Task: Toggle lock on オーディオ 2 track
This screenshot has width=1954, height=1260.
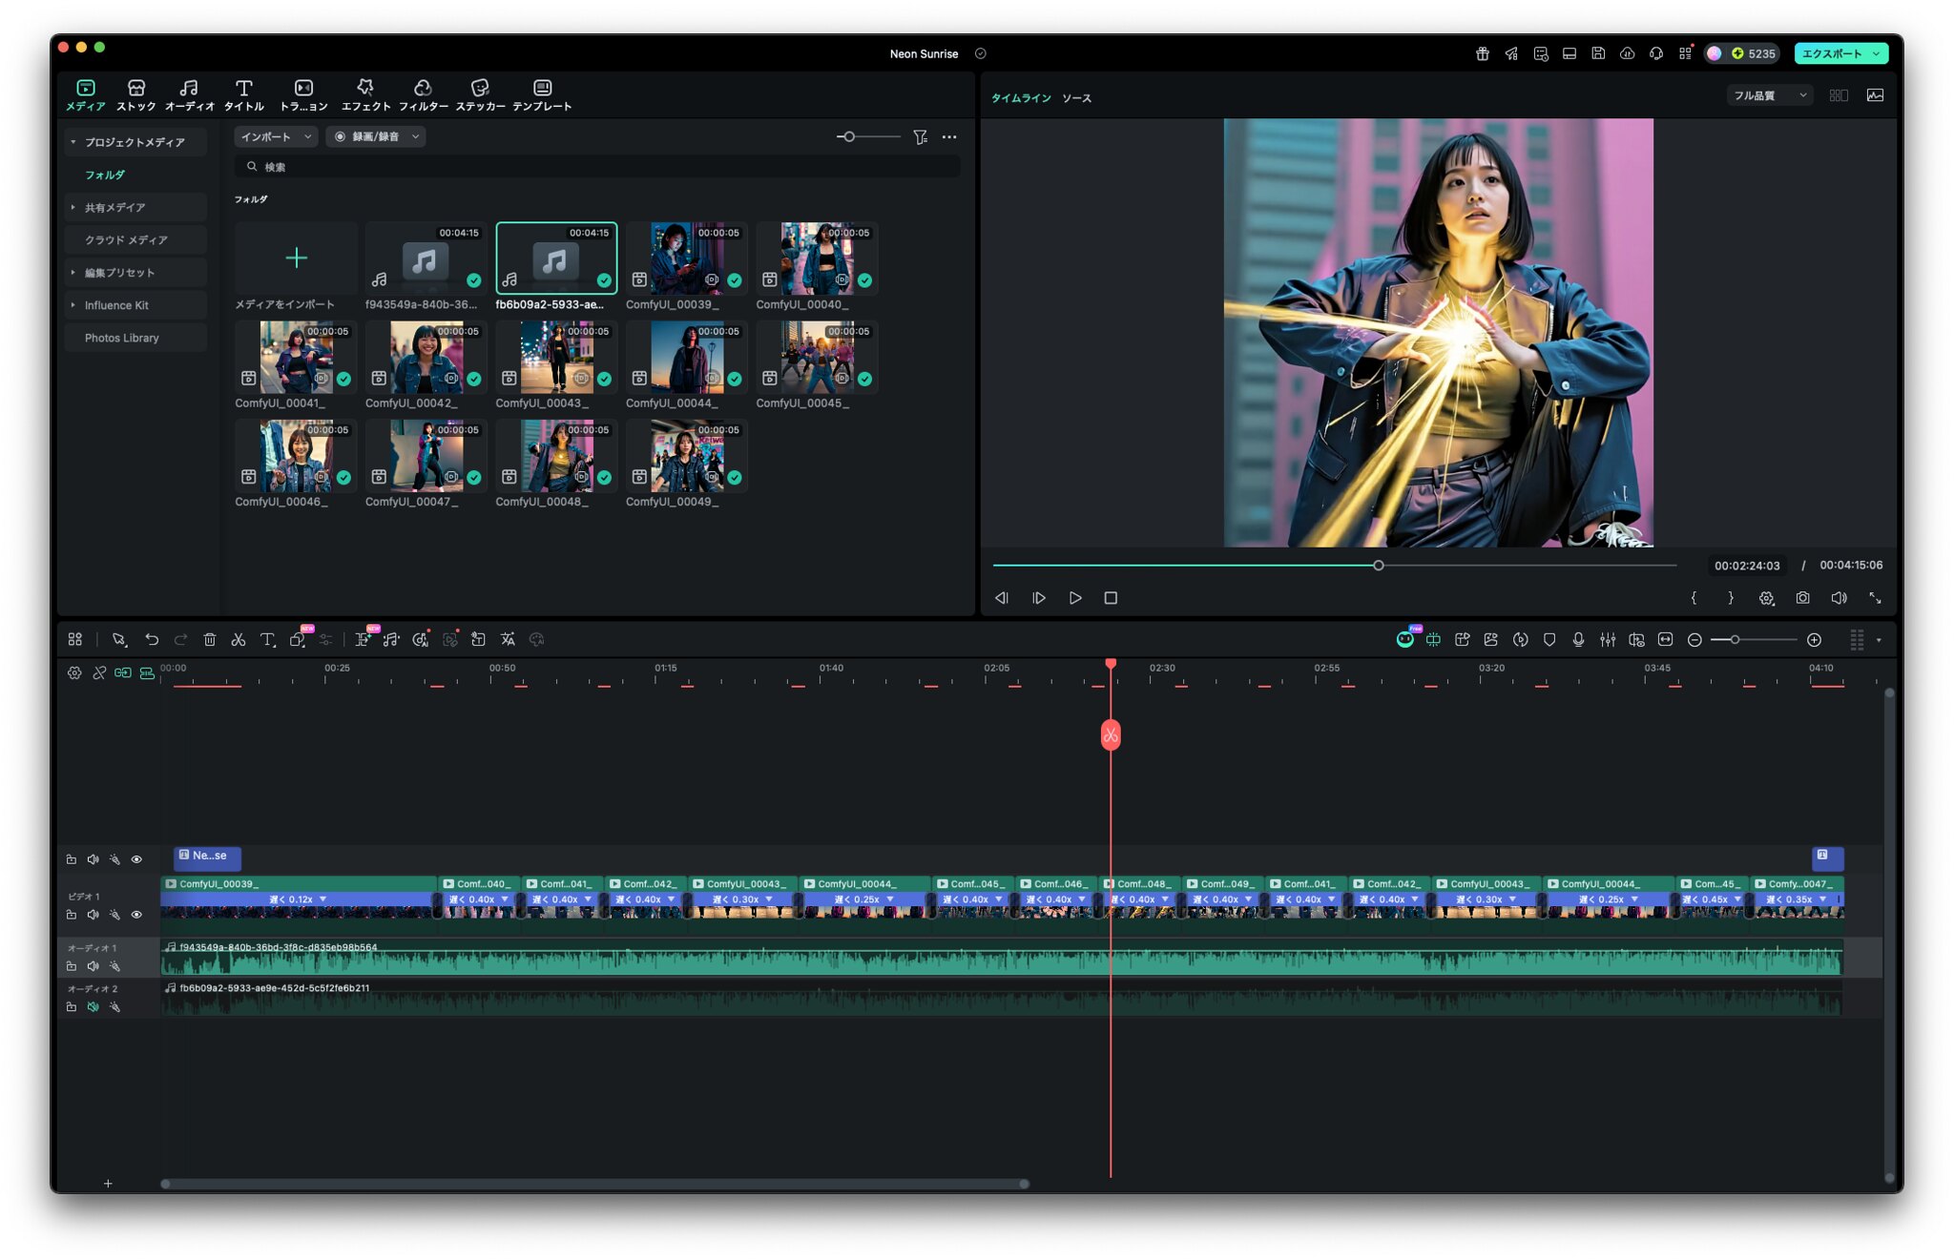Action: point(72,1007)
